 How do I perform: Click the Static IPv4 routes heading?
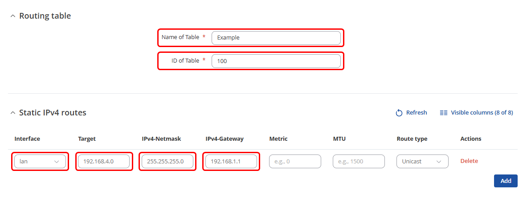53,113
